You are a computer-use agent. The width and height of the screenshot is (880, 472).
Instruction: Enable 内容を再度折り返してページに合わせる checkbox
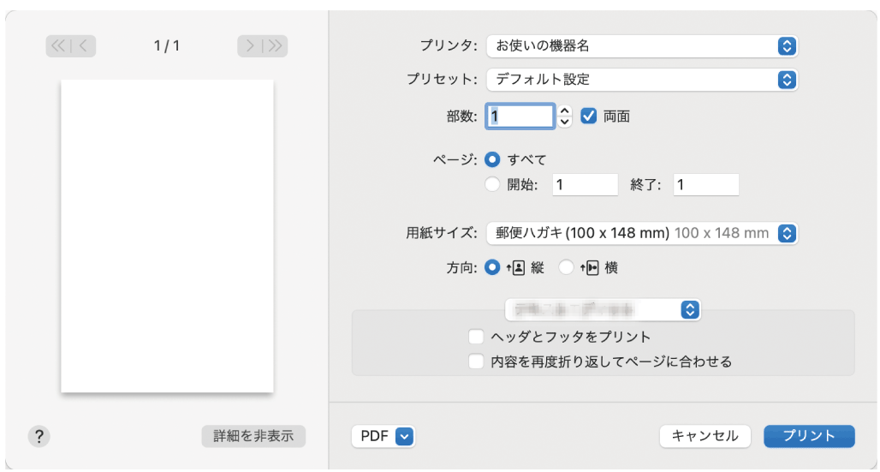pos(476,361)
